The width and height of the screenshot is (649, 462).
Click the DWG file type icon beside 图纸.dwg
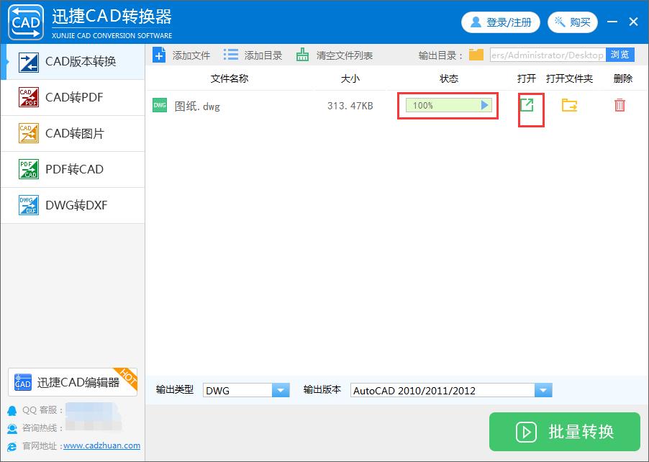[159, 105]
